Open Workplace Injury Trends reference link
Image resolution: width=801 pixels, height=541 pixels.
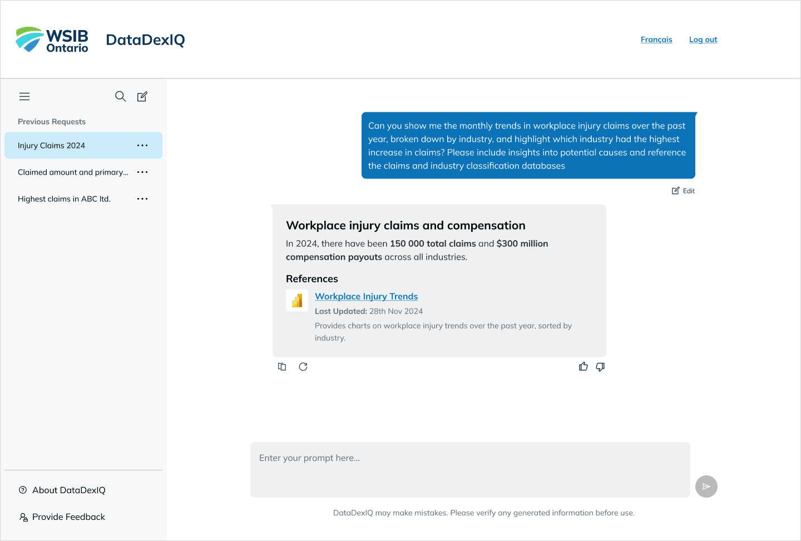click(366, 296)
